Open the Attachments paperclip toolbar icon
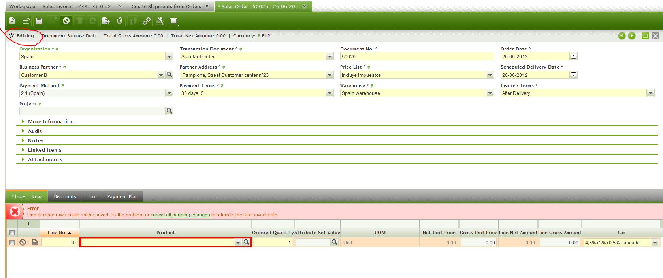The width and height of the screenshot is (663, 278). (119, 21)
